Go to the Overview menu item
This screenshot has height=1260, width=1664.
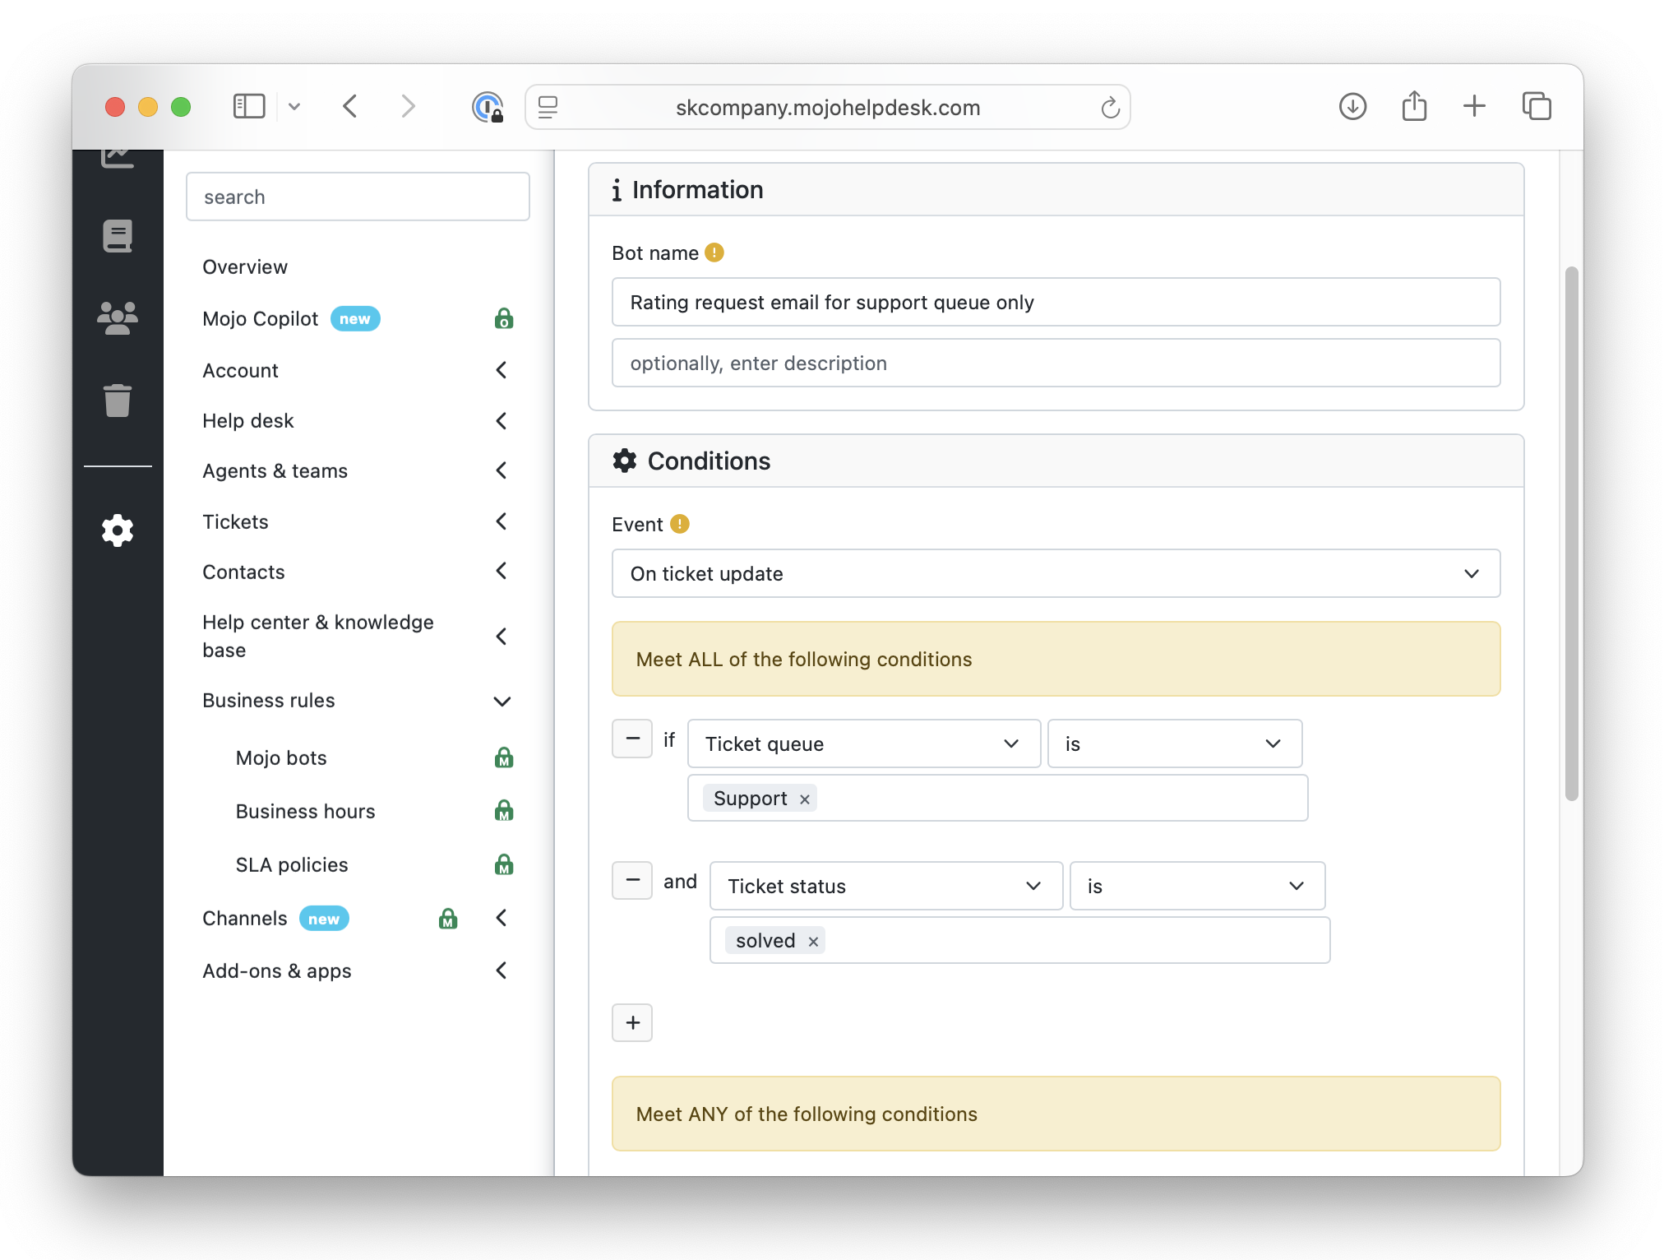245,266
